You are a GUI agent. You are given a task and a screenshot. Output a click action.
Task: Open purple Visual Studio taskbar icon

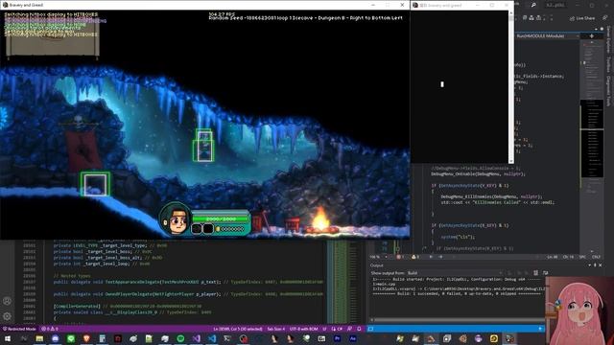point(196,338)
